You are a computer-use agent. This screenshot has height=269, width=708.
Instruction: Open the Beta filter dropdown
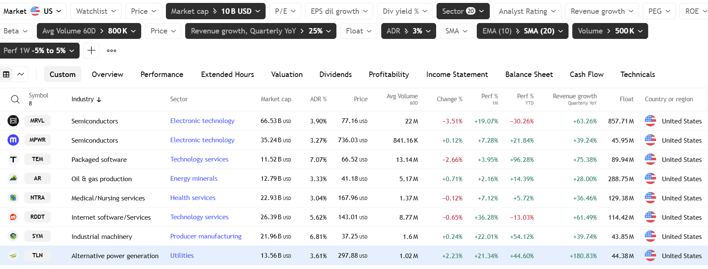tap(16, 31)
